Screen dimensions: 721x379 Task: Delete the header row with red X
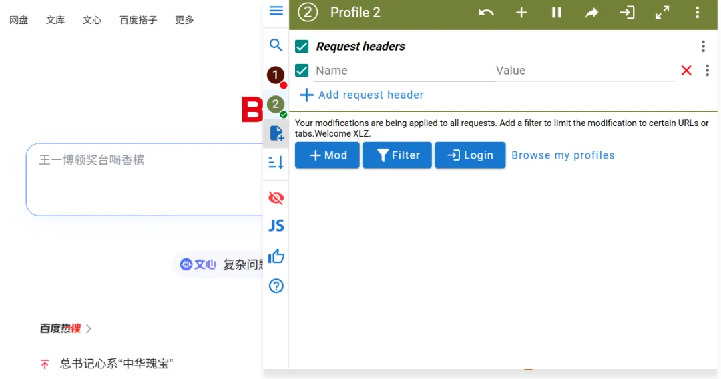tap(686, 71)
